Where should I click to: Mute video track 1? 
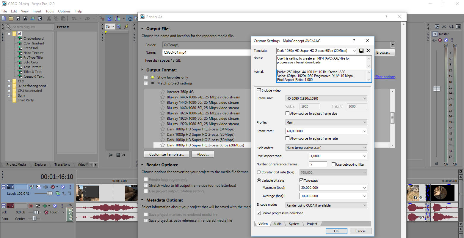click(63, 187)
